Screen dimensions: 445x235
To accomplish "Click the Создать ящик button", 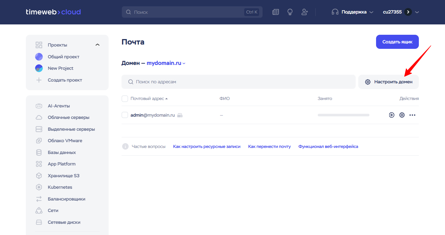I will [397, 42].
